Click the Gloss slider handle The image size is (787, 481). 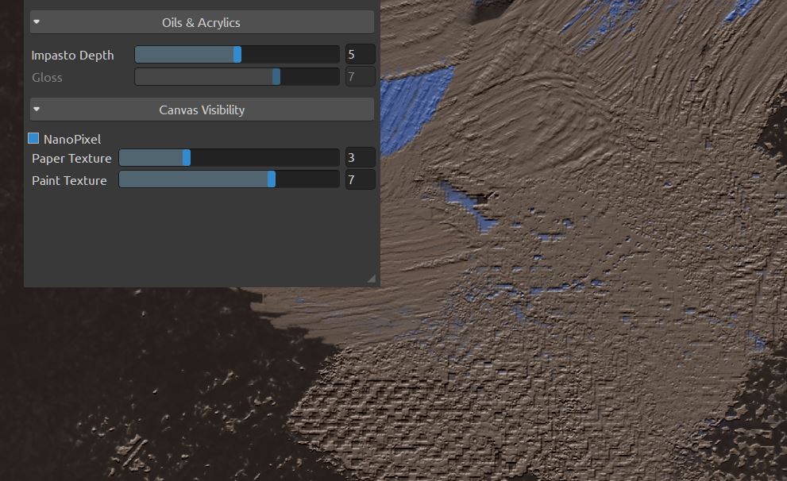(277, 76)
